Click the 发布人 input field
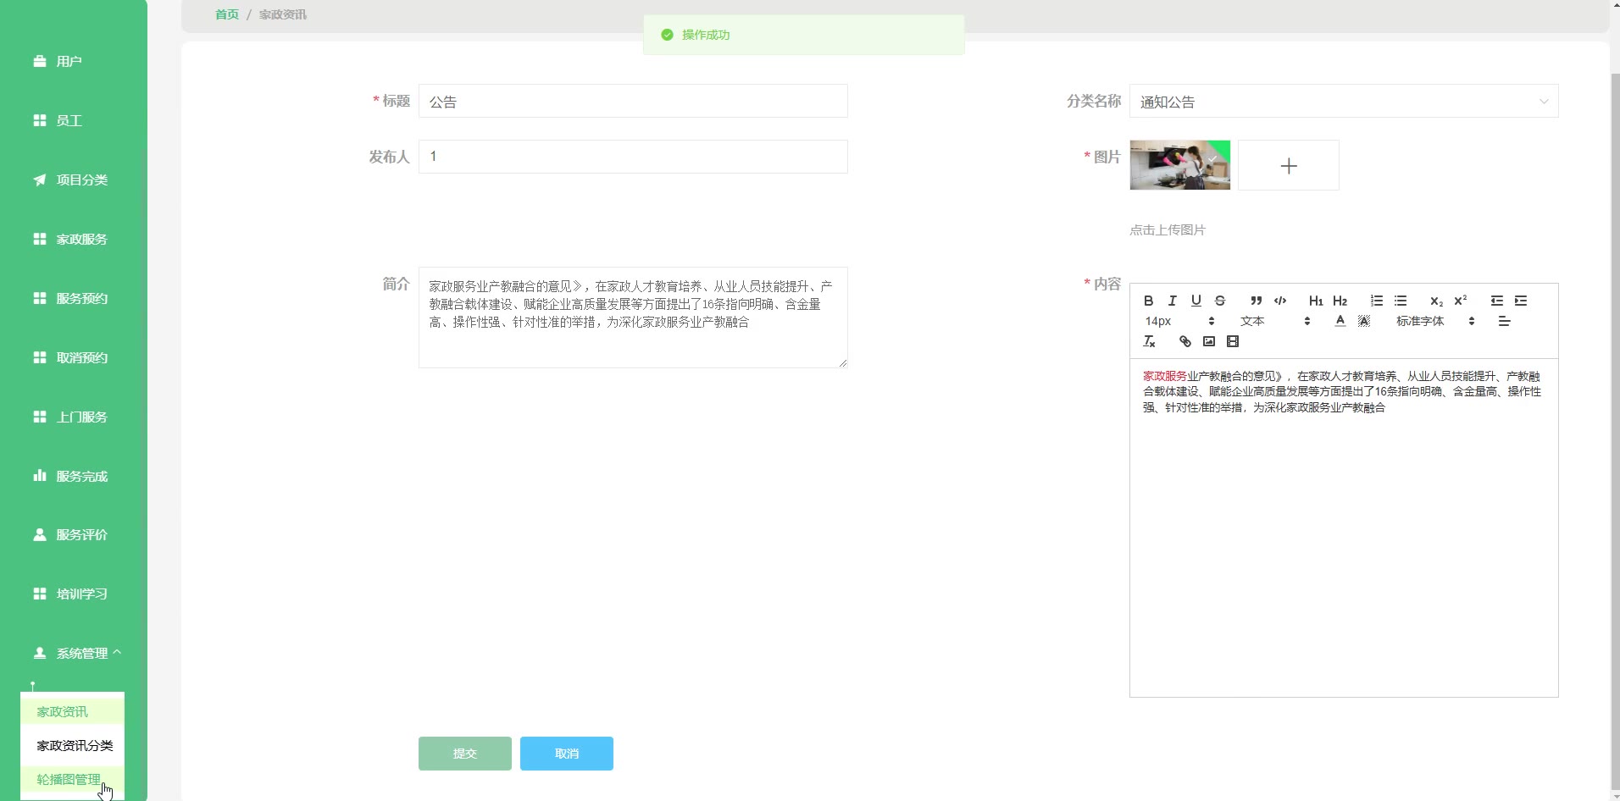 pos(633,157)
